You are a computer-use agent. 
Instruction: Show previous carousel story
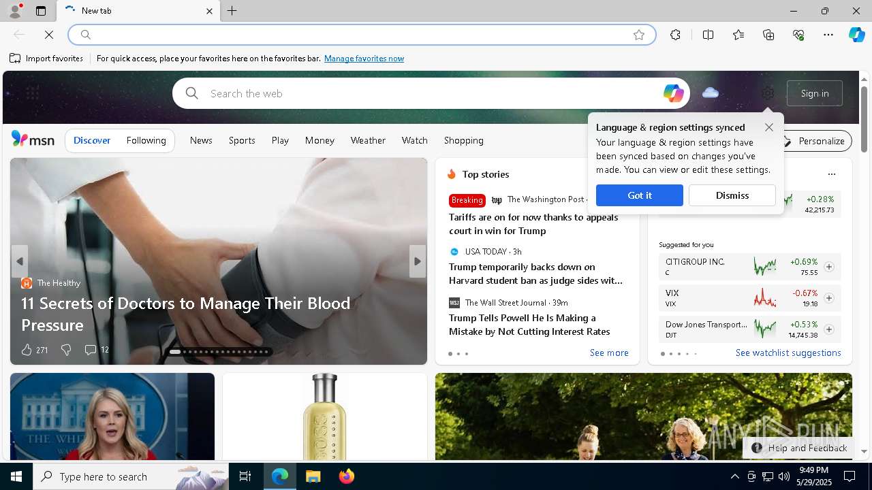[19, 261]
